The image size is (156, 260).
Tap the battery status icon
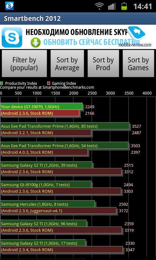point(124,6)
